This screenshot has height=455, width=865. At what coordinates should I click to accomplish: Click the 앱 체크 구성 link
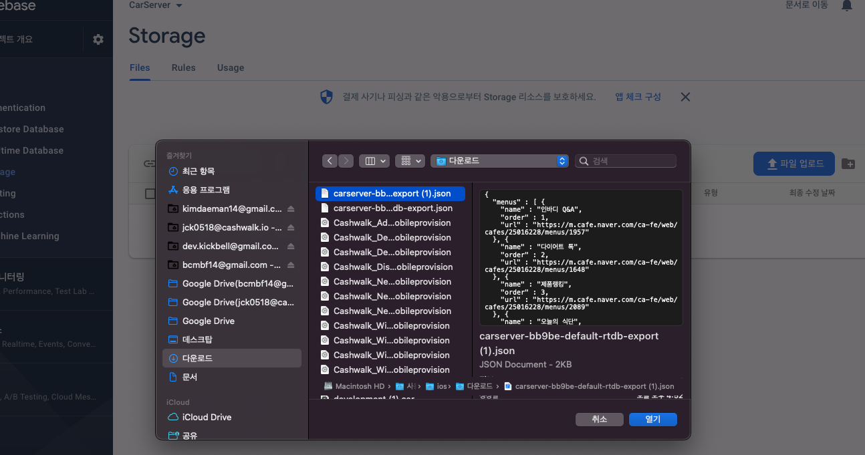click(638, 97)
